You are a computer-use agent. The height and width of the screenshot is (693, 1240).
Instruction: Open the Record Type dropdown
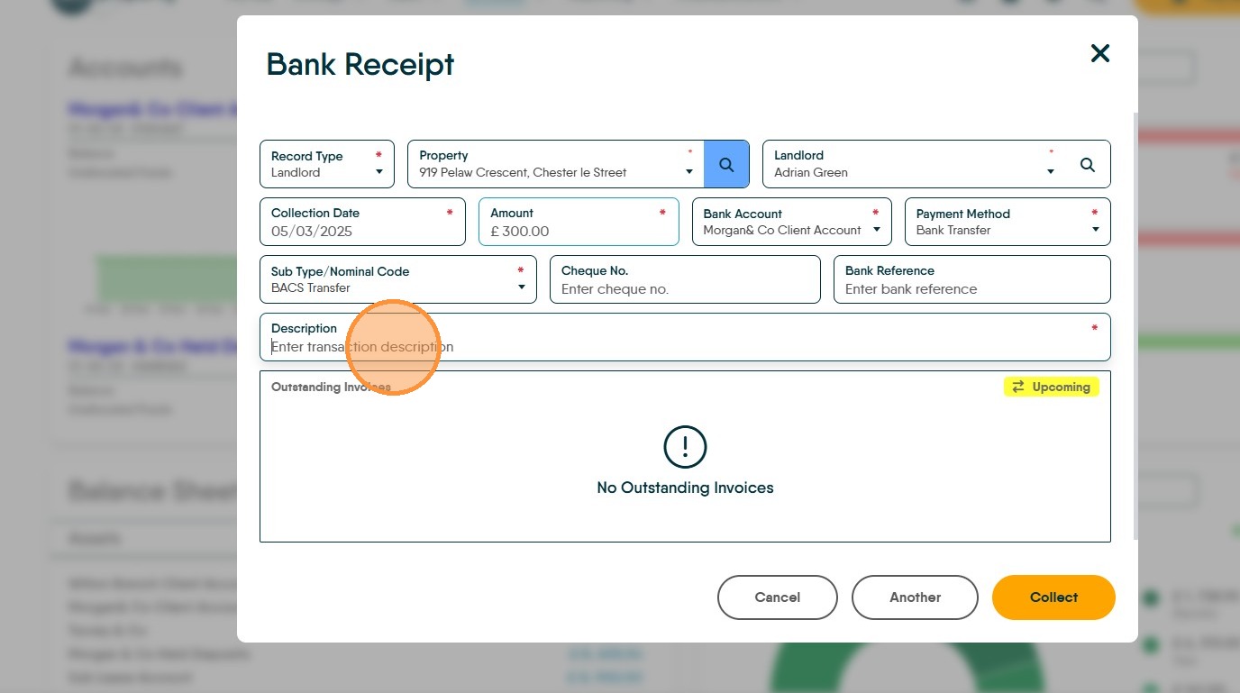[x=327, y=164]
